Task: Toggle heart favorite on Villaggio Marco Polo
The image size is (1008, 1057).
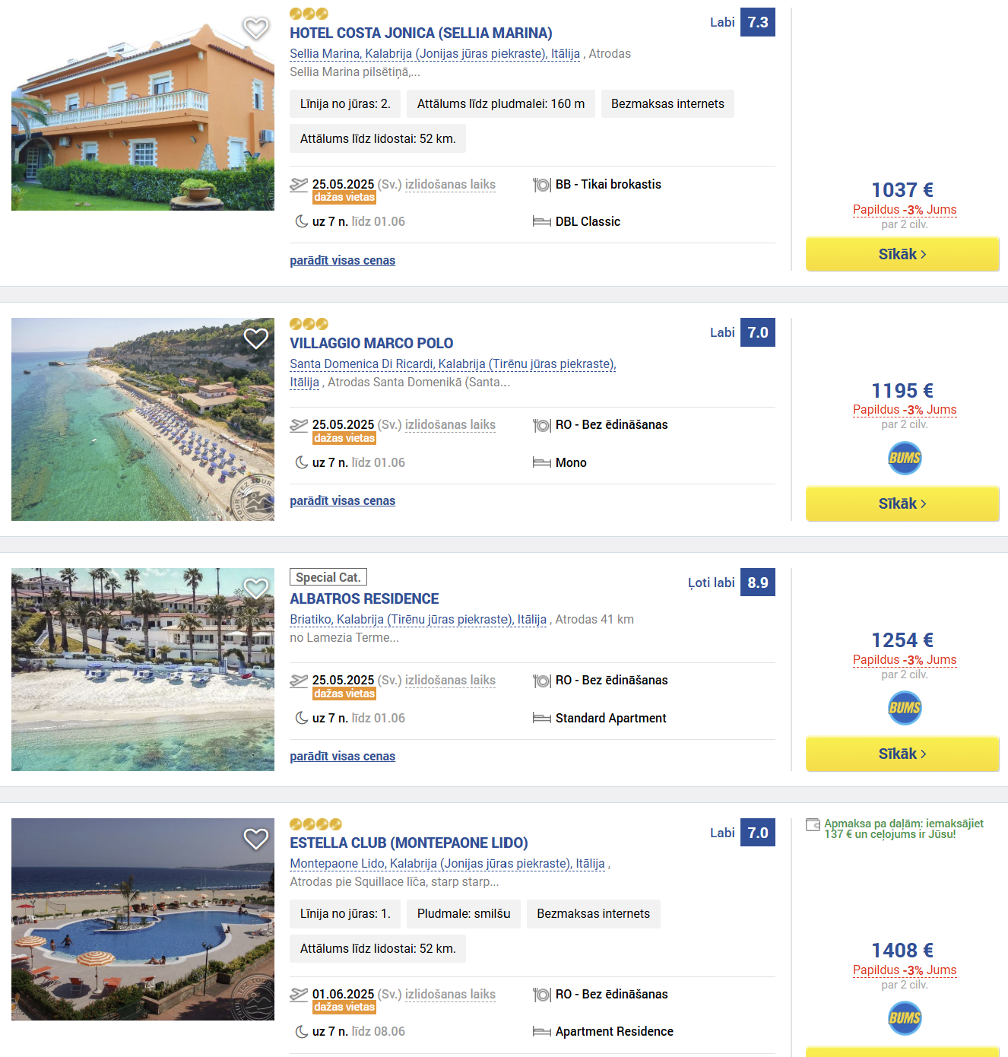Action: click(x=256, y=338)
